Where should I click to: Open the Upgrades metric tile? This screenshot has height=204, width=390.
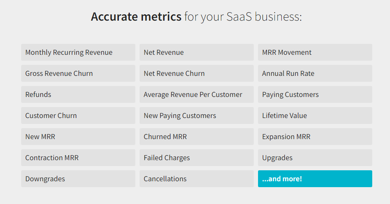[315, 158]
